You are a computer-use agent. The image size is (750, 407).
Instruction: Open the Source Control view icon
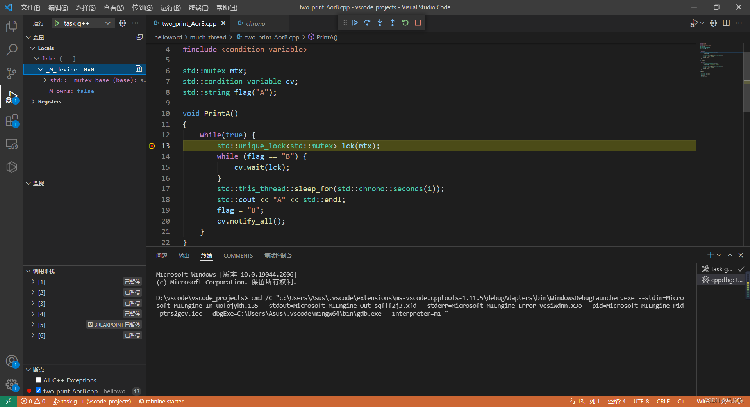point(11,73)
